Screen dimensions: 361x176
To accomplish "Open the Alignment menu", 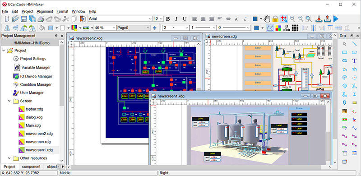I will point(45,11).
